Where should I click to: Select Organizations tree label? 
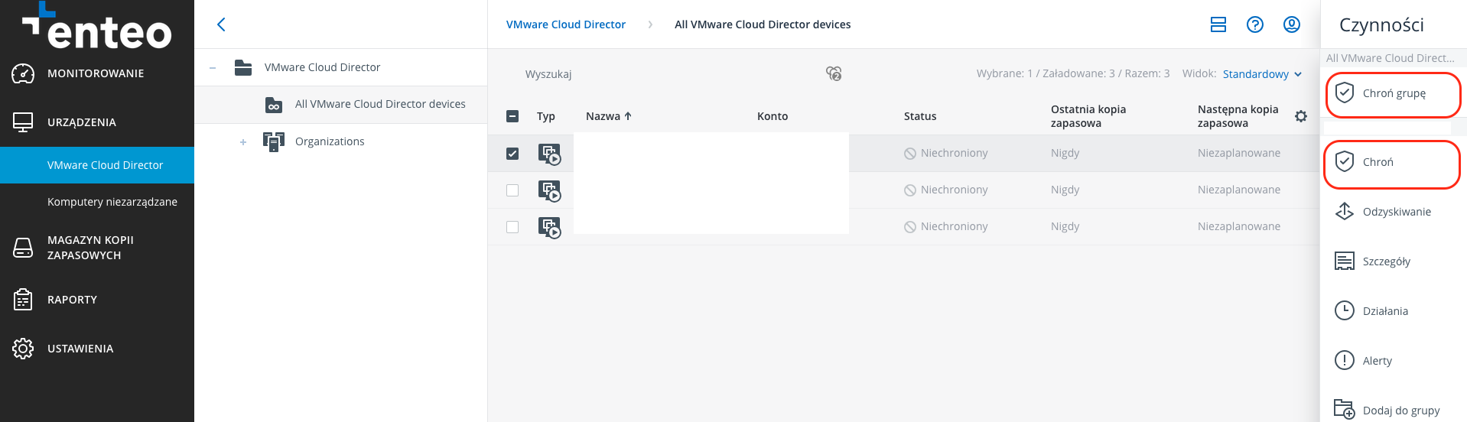330,141
